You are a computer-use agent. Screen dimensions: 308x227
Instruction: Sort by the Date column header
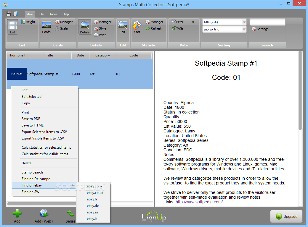80,55
